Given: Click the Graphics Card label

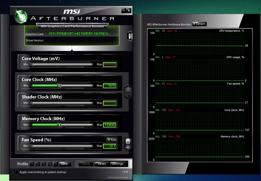Looking at the screenshot, I should (x=34, y=34).
